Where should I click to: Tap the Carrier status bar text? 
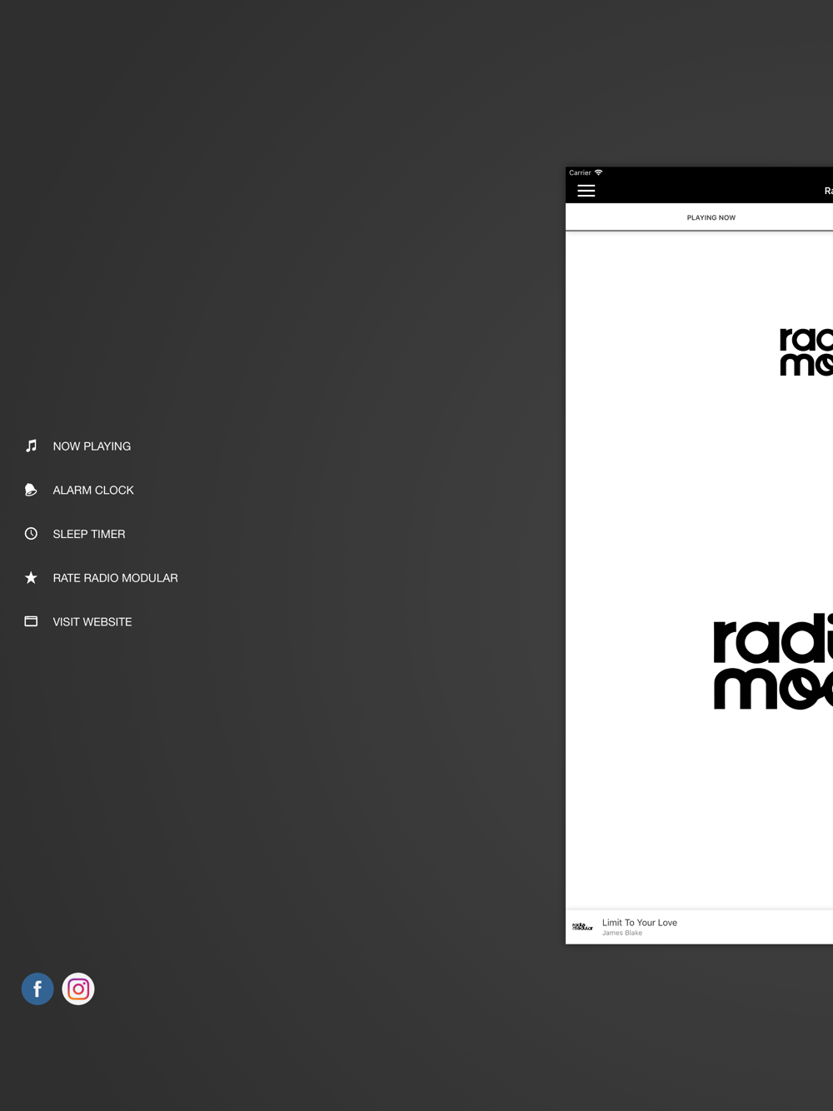580,172
